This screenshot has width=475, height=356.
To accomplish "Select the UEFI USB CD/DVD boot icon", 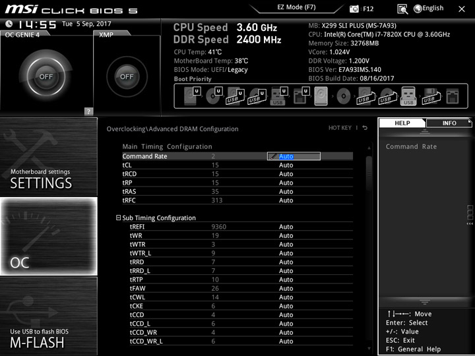I will click(257, 96).
